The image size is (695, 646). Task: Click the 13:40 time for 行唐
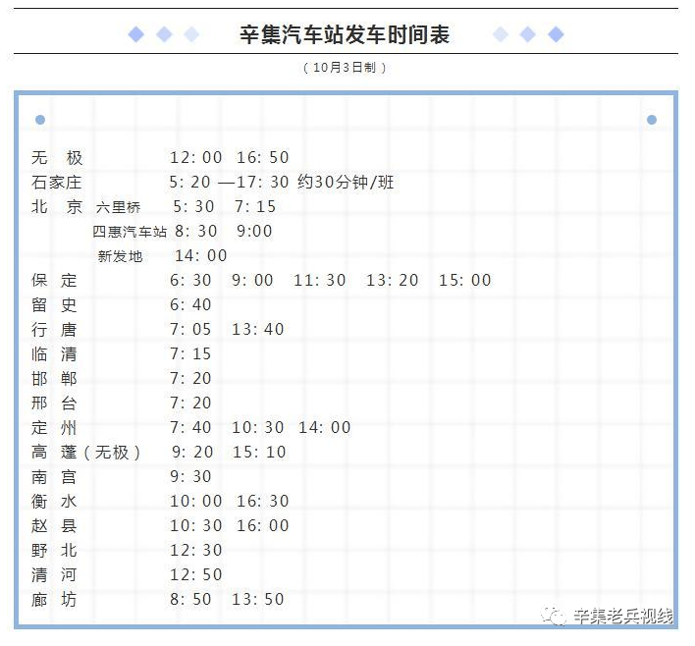click(258, 330)
